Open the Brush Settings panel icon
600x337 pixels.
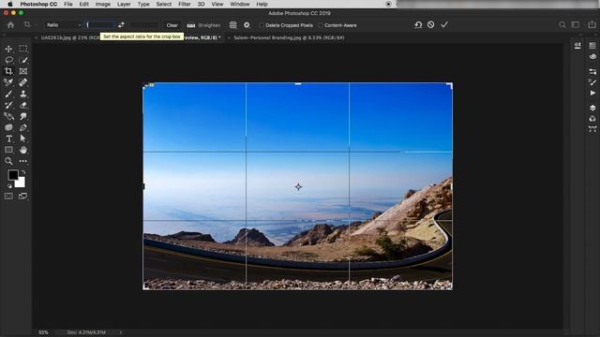[592, 82]
